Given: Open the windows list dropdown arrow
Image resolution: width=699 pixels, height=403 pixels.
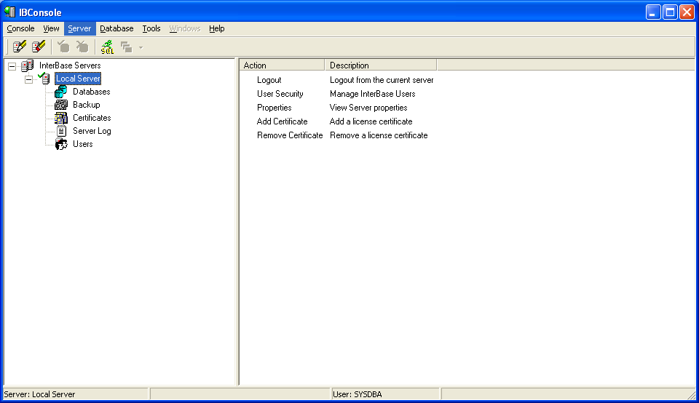Looking at the screenshot, I should coord(141,47).
